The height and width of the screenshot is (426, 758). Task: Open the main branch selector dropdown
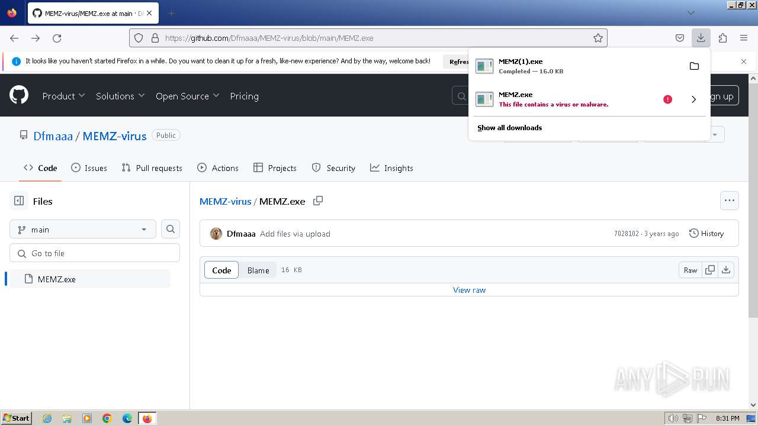[83, 230]
